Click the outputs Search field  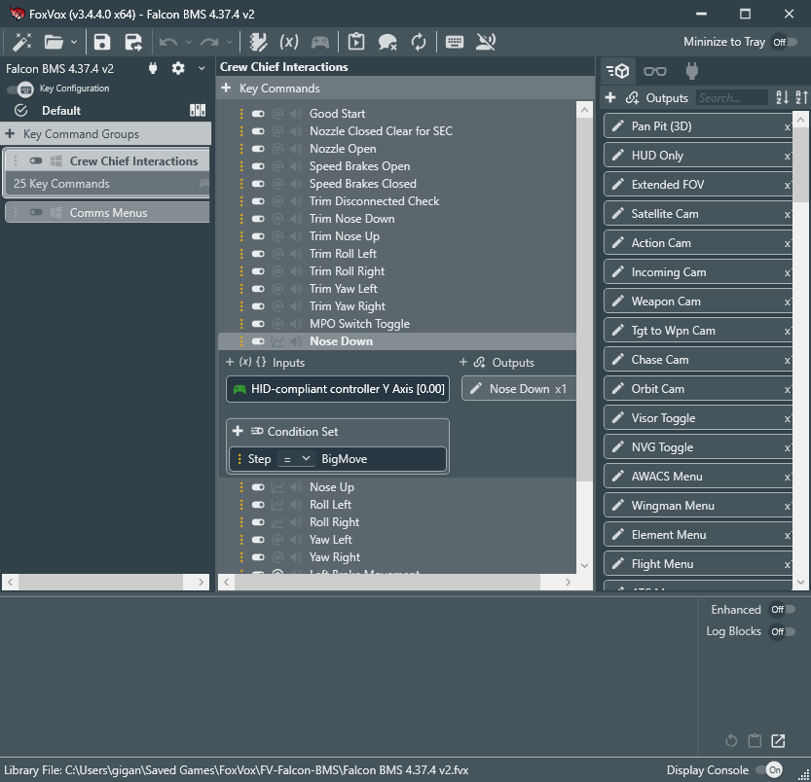[x=731, y=97]
